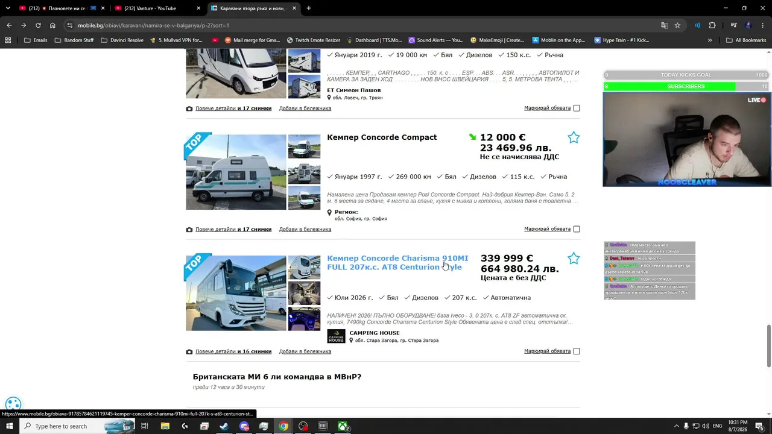Switch to Google Chrome on the taskbar
The height and width of the screenshot is (434, 772).
[x=283, y=426]
